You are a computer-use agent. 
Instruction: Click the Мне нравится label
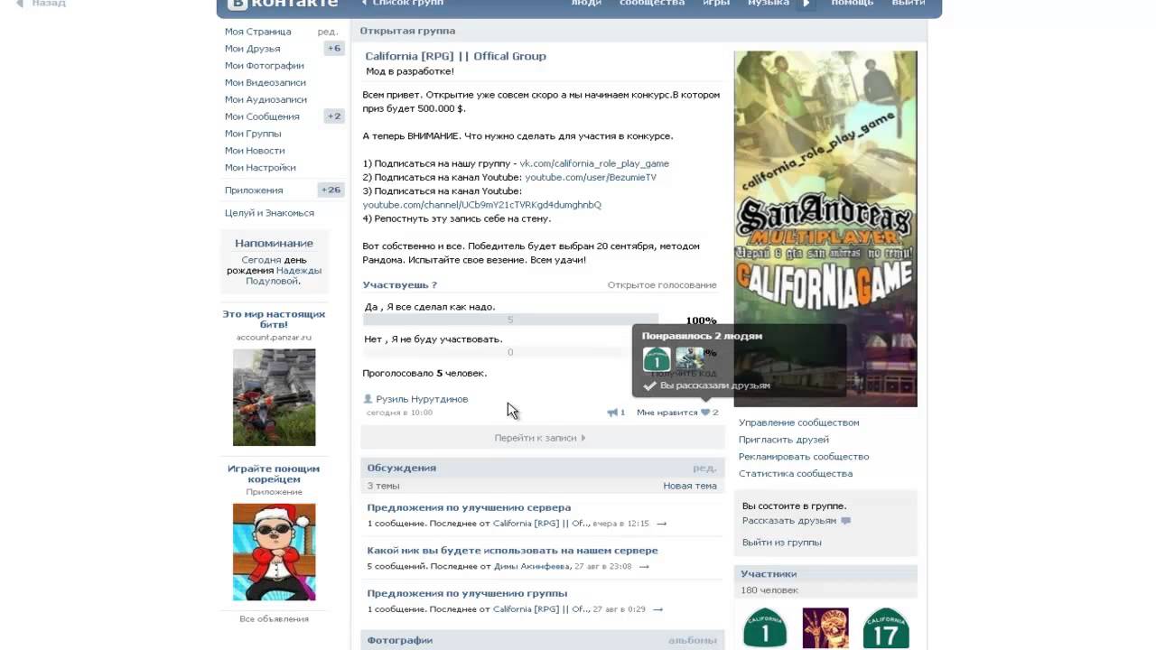pyautogui.click(x=667, y=413)
